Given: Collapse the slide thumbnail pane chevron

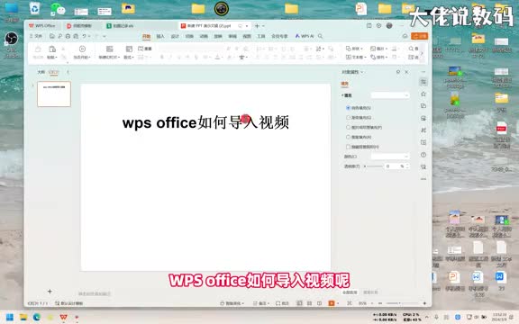Looking at the screenshot, I should pyautogui.click(x=68, y=72).
